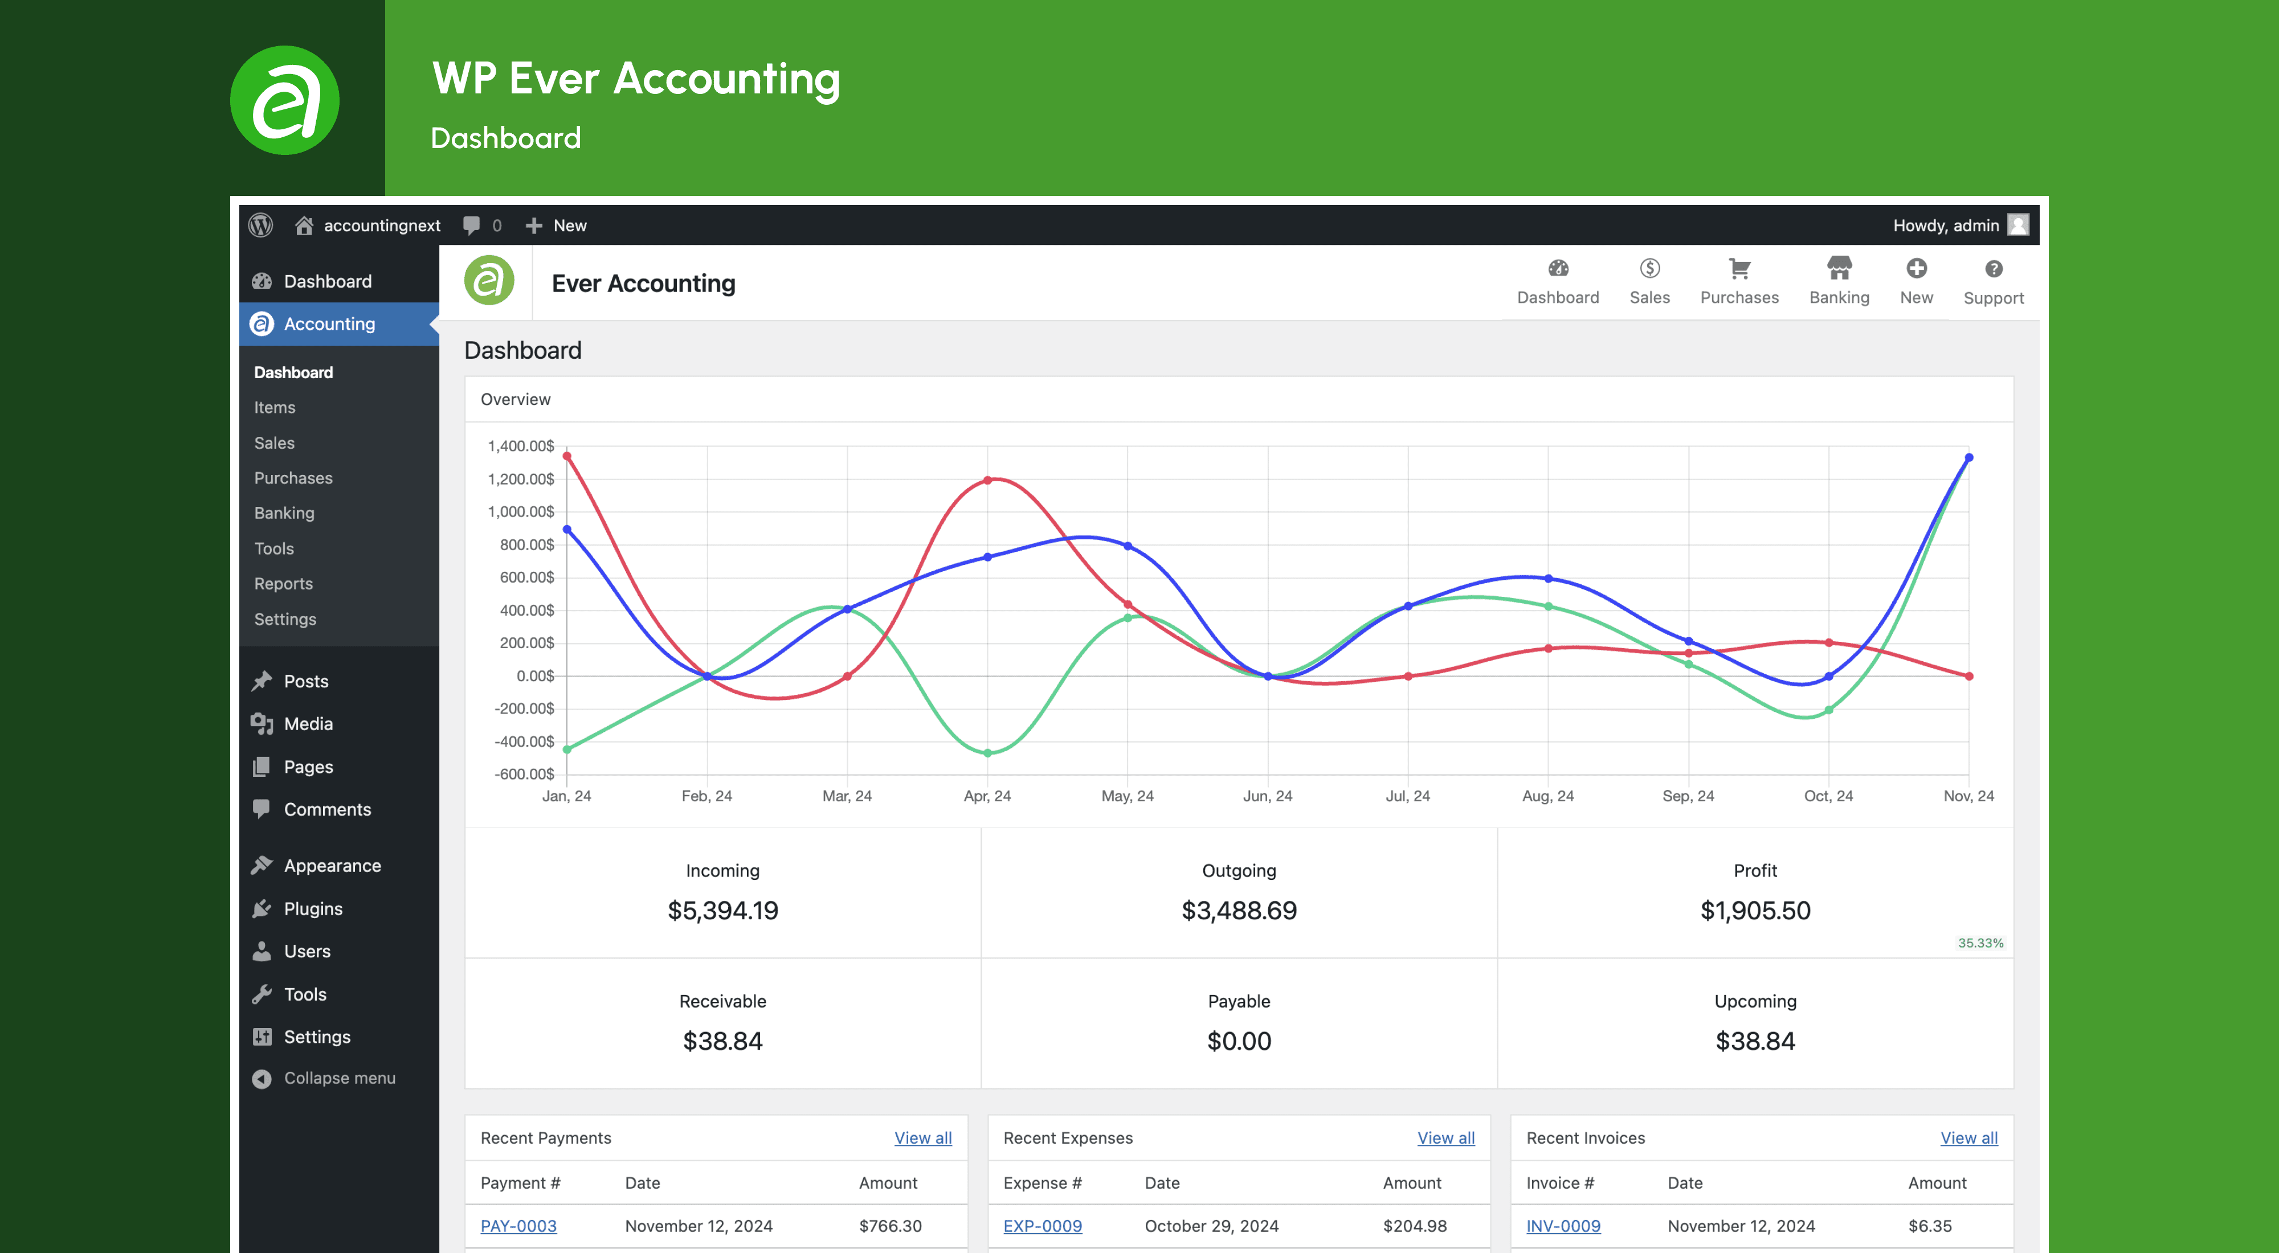The width and height of the screenshot is (2279, 1253).
Task: Click Payment amount $766.30
Action: (890, 1226)
